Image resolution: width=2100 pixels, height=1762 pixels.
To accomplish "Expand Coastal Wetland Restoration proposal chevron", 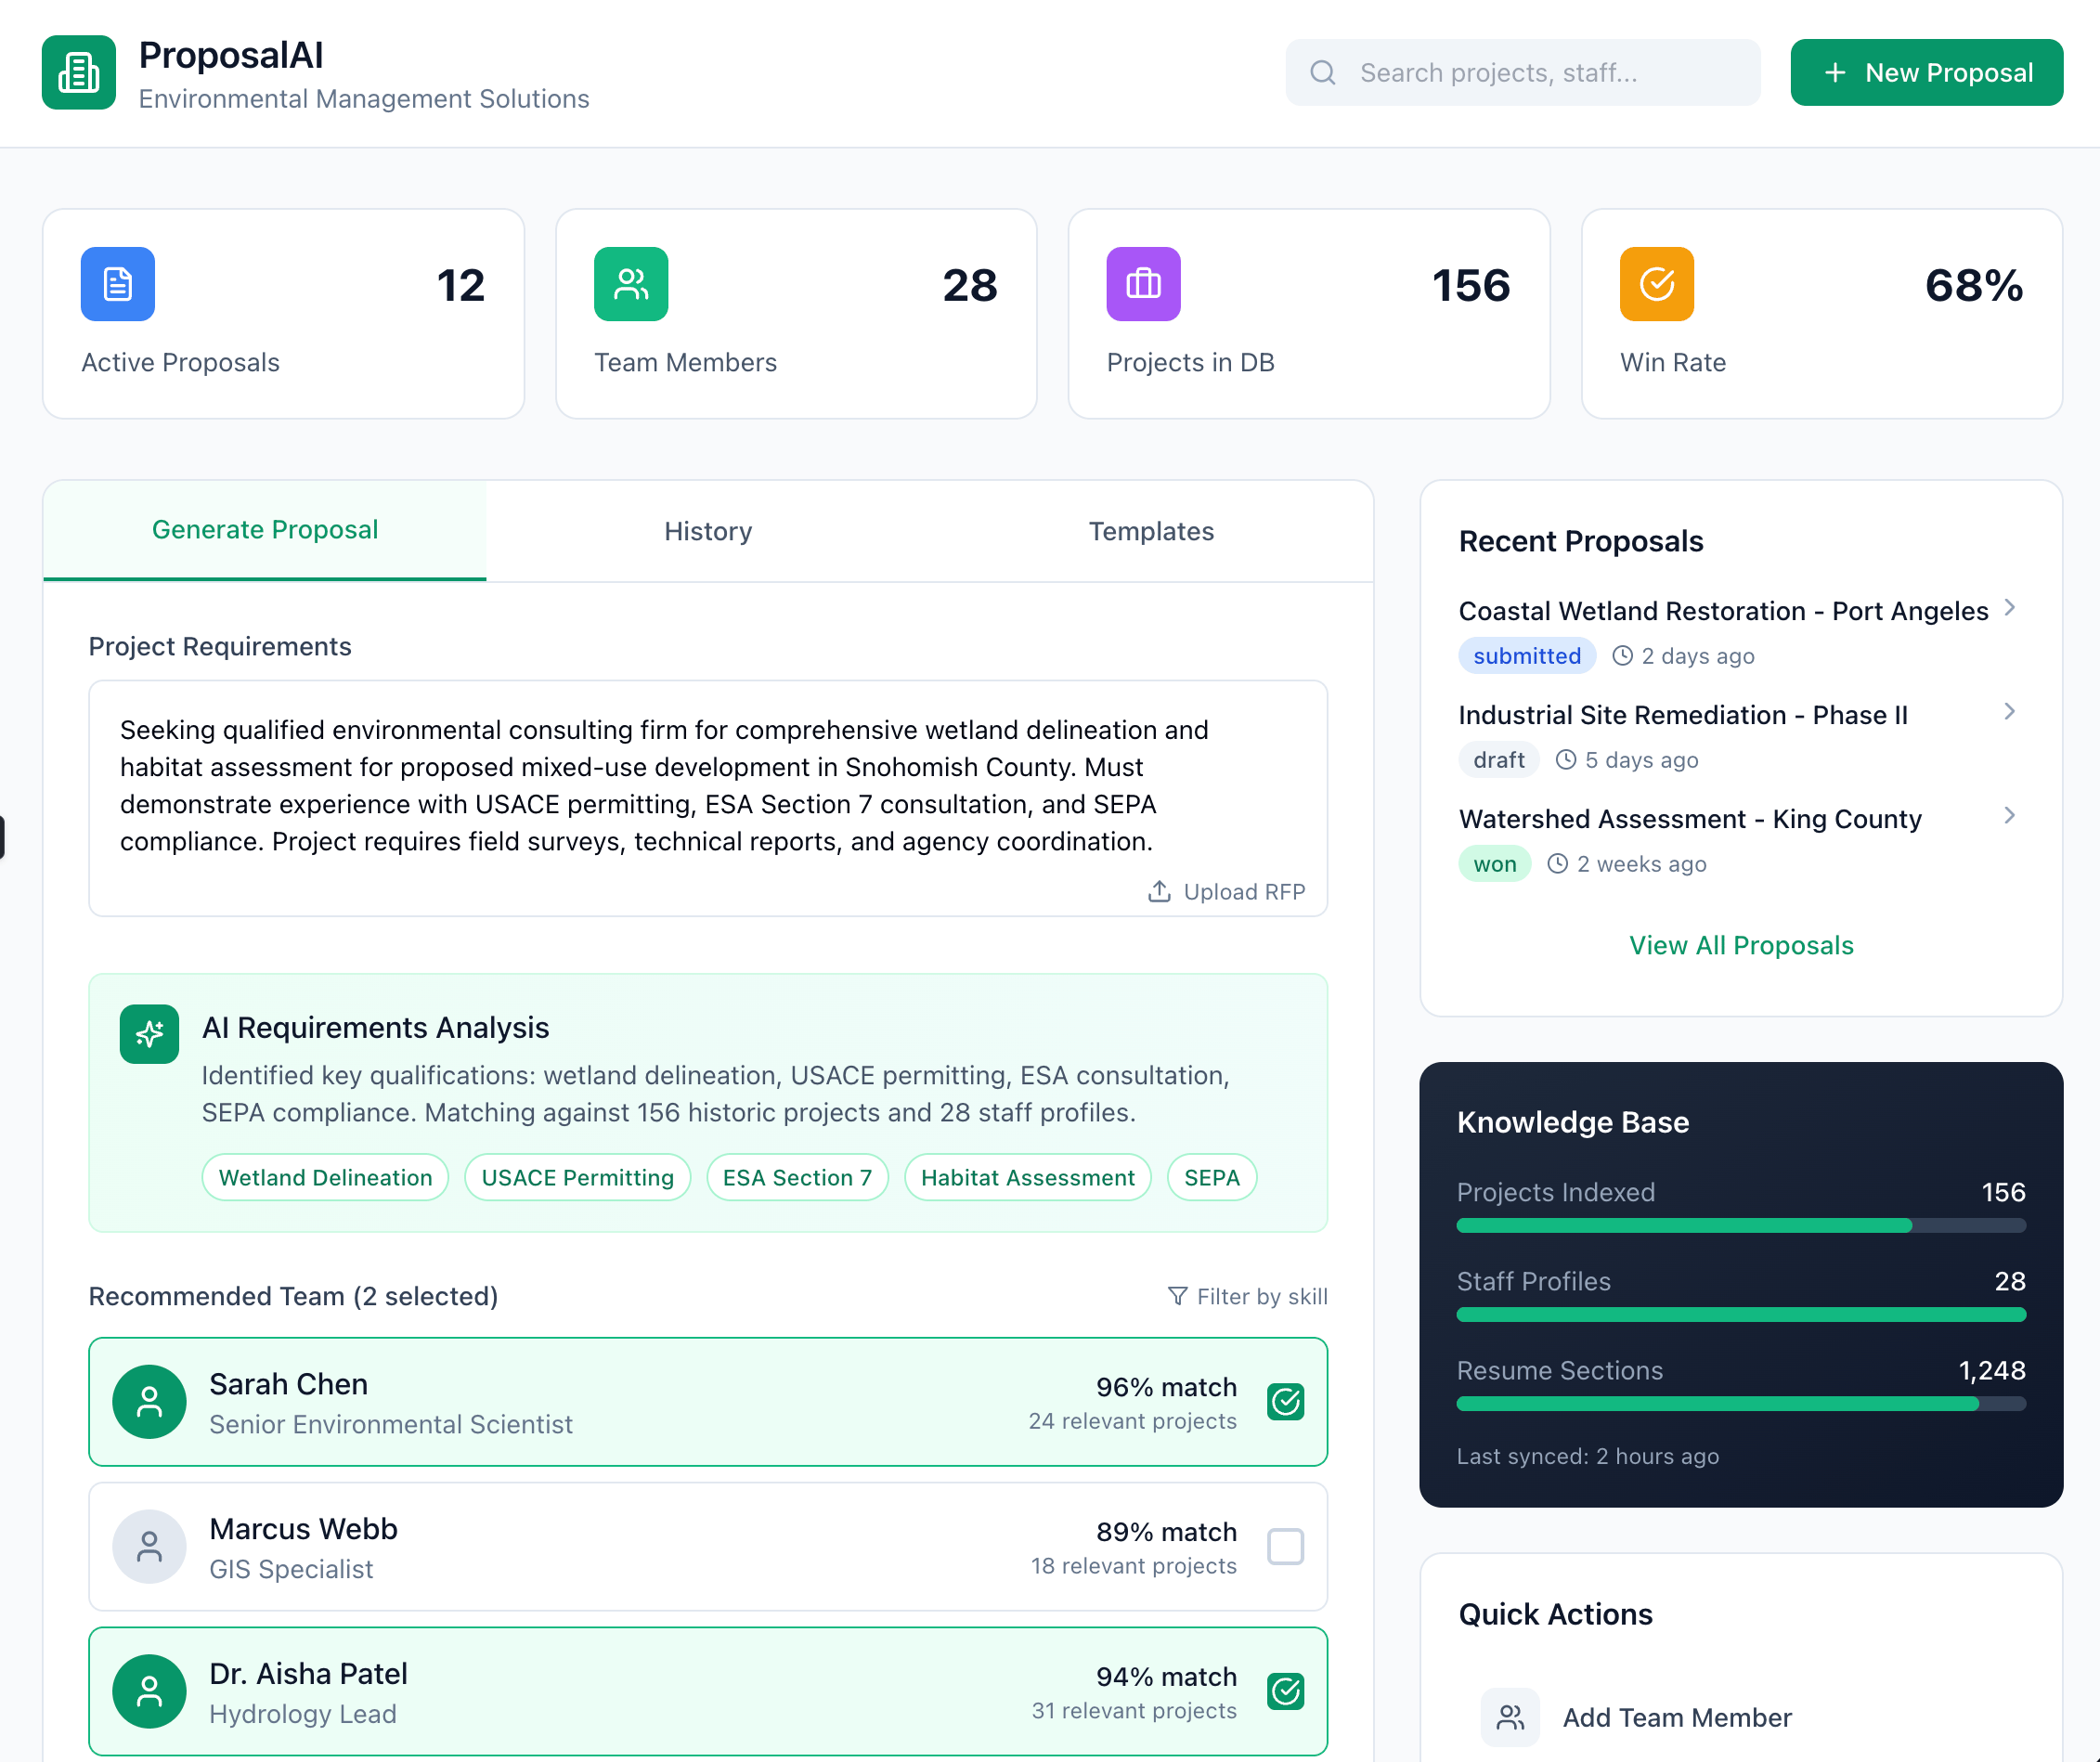I will (x=2009, y=608).
